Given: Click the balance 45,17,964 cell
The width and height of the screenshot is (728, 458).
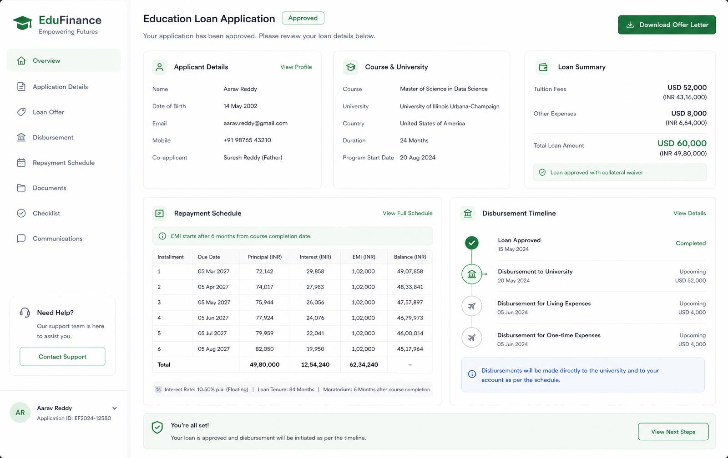Looking at the screenshot, I should (410, 349).
